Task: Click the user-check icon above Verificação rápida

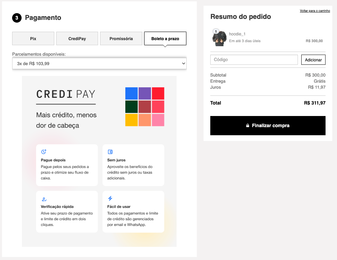Action: [44, 199]
